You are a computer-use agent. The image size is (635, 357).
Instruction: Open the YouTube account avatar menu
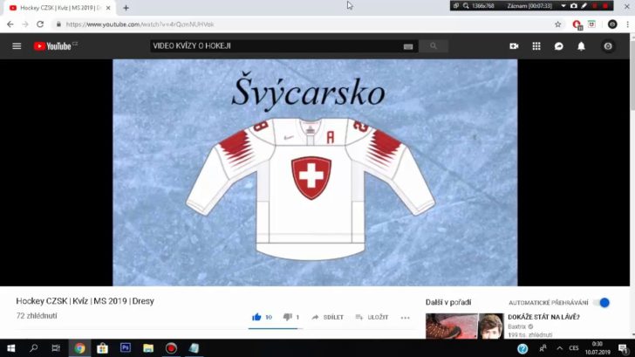[x=609, y=46]
